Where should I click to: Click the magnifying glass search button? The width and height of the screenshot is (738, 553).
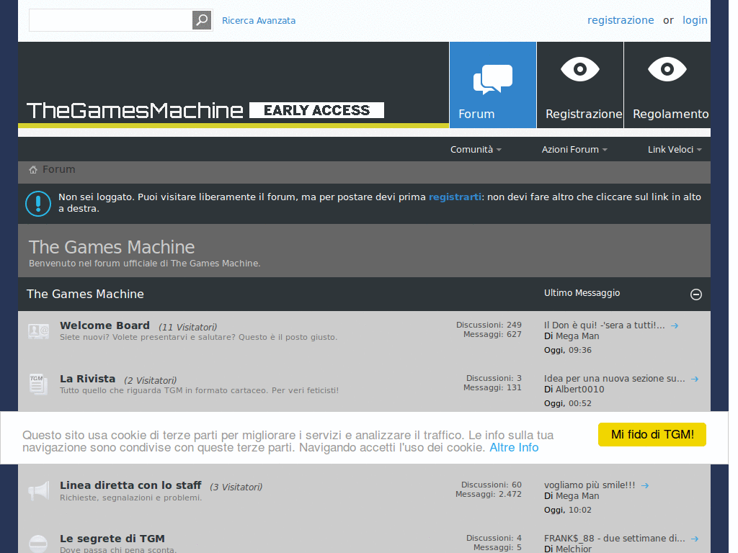click(x=202, y=20)
